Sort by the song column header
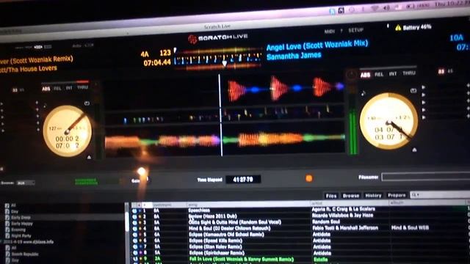Viewport: 470px width, 264px height. 248,205
